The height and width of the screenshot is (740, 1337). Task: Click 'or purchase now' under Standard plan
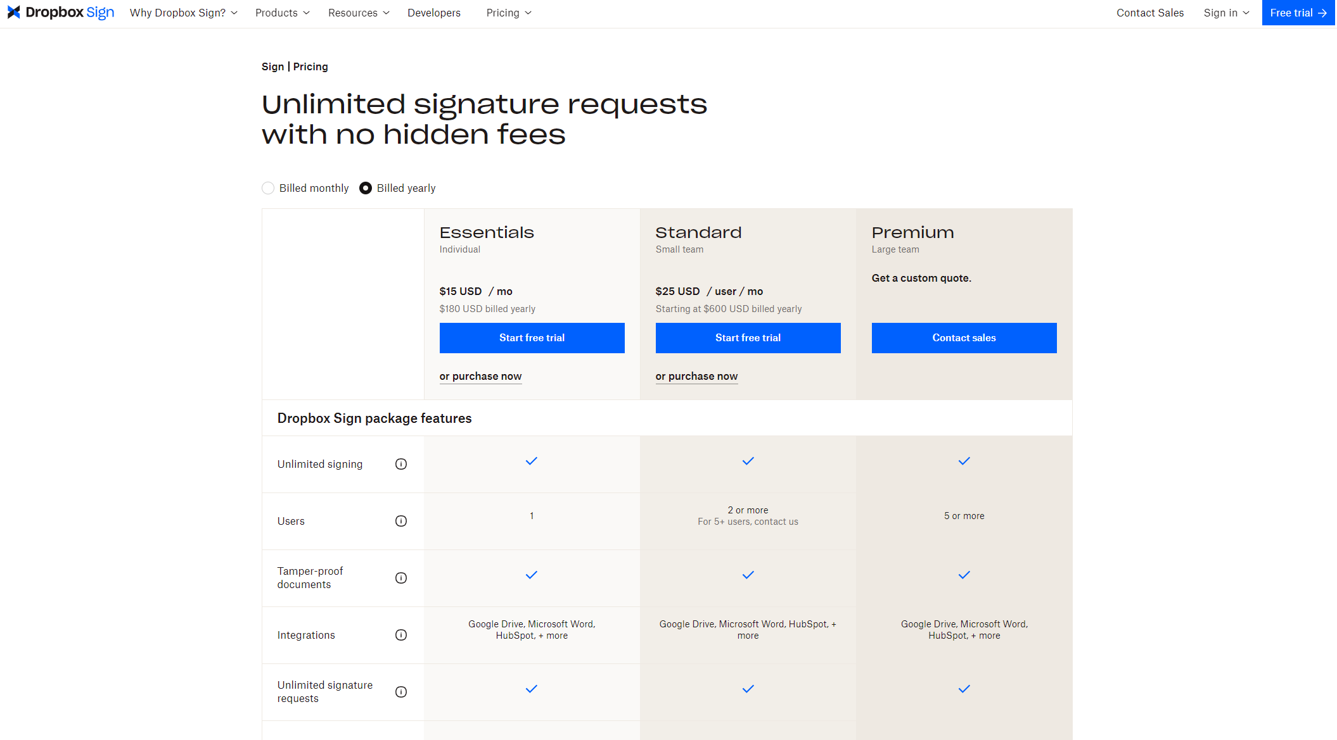pos(696,376)
